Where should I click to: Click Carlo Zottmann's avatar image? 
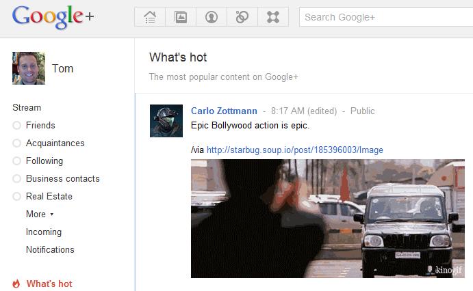[166, 121]
